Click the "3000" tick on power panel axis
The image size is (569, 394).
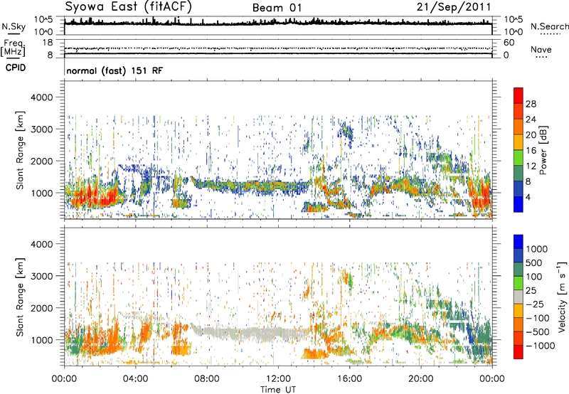[41, 129]
